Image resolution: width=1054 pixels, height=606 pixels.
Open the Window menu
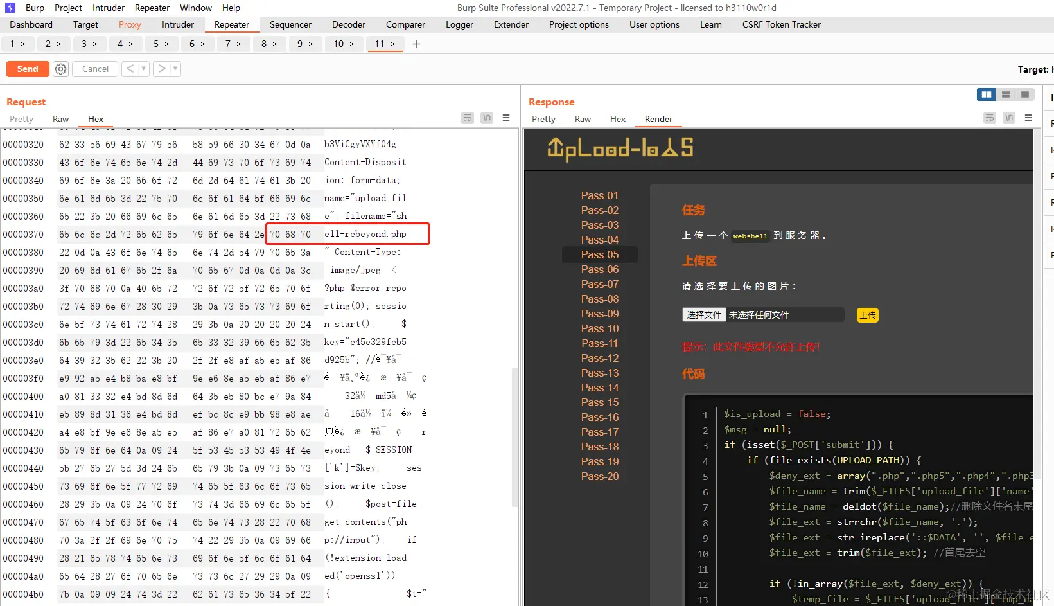click(x=196, y=8)
